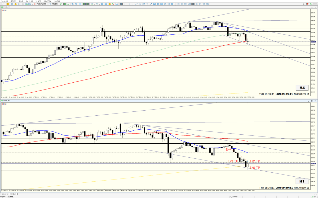Click the H1 label box on lower chart
The width and height of the screenshot is (318, 198).
tap(302, 181)
